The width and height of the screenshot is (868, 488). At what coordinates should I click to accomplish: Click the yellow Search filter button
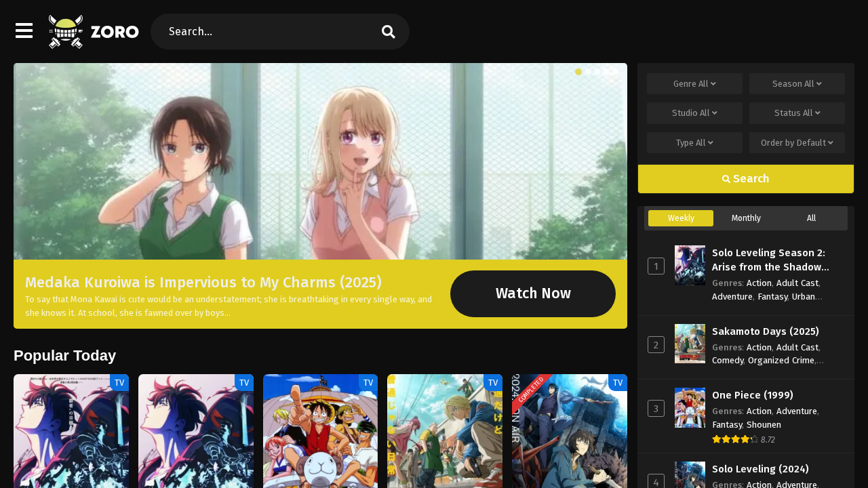pos(746,179)
